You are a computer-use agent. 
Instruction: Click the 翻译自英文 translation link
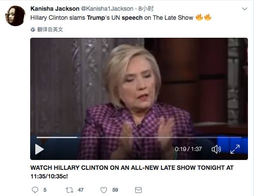pyautogui.click(x=50, y=30)
